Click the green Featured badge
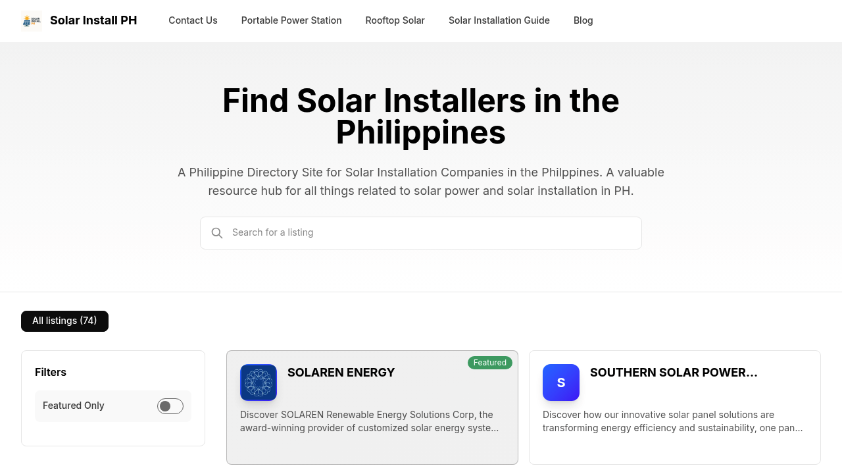Viewport: 842px width, 474px height. (x=489, y=362)
